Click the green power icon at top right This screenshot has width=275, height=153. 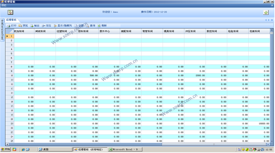coord(266,12)
